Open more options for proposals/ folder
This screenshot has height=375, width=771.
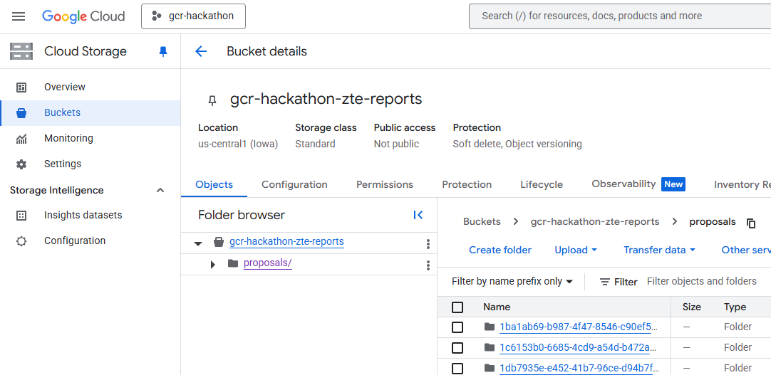[428, 265]
